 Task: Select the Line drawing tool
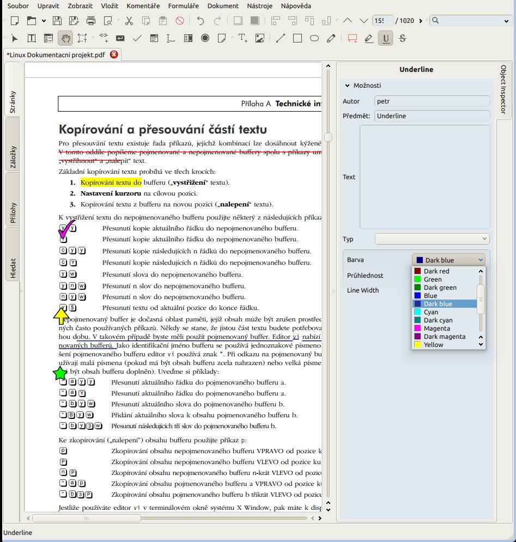point(281,38)
